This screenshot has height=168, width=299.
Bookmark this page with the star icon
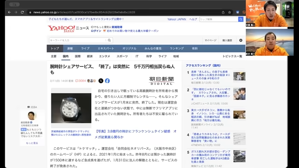pyautogui.click(x=229, y=12)
